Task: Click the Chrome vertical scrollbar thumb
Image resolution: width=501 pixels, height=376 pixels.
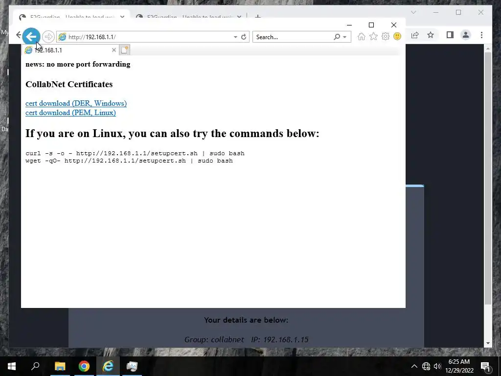Action: pyautogui.click(x=488, y=178)
